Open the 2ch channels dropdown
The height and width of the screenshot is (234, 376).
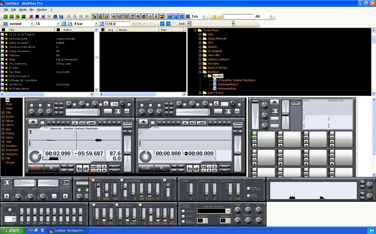click(204, 16)
